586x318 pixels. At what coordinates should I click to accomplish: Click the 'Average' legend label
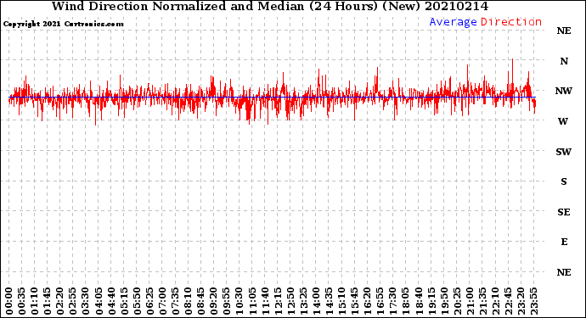453,22
